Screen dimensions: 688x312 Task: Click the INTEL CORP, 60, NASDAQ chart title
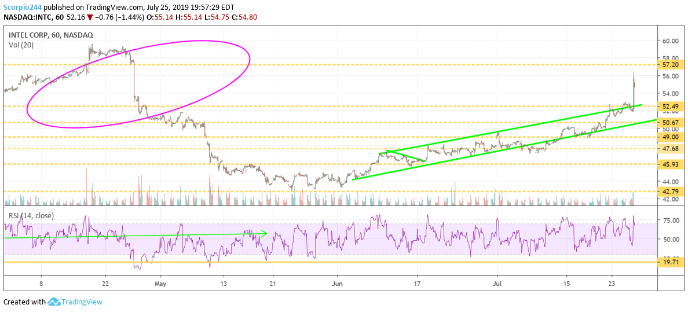[x=51, y=35]
